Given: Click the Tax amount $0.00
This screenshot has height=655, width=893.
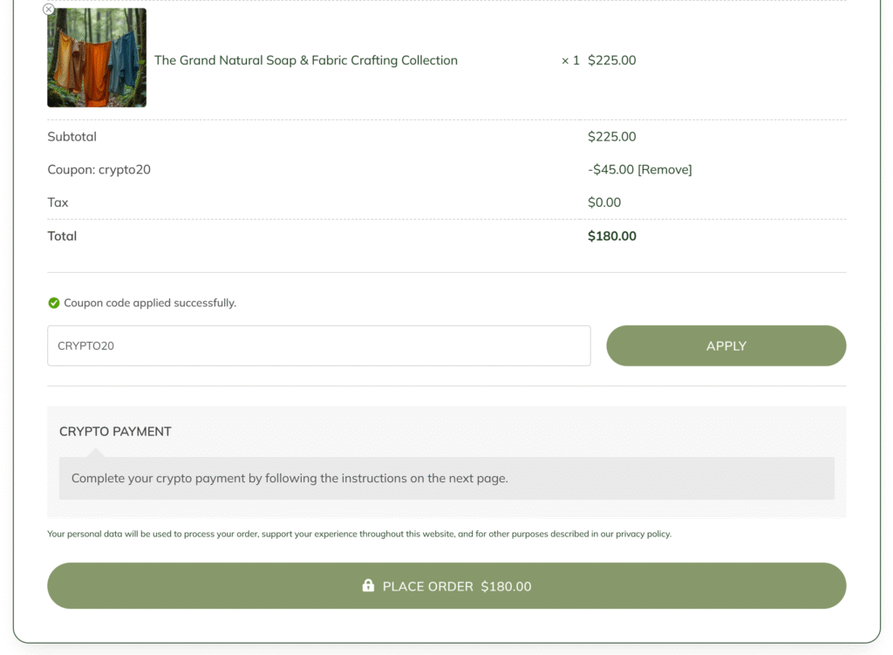Looking at the screenshot, I should coord(604,202).
